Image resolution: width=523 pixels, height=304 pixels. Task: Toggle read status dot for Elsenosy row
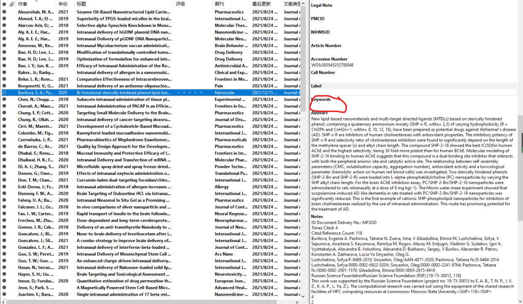tap(4, 193)
